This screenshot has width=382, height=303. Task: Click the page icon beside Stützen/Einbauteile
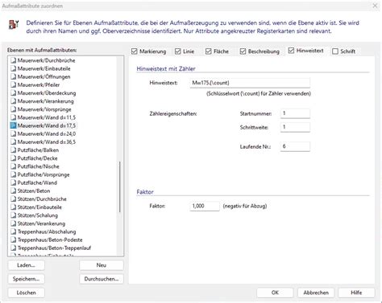pos(13,207)
